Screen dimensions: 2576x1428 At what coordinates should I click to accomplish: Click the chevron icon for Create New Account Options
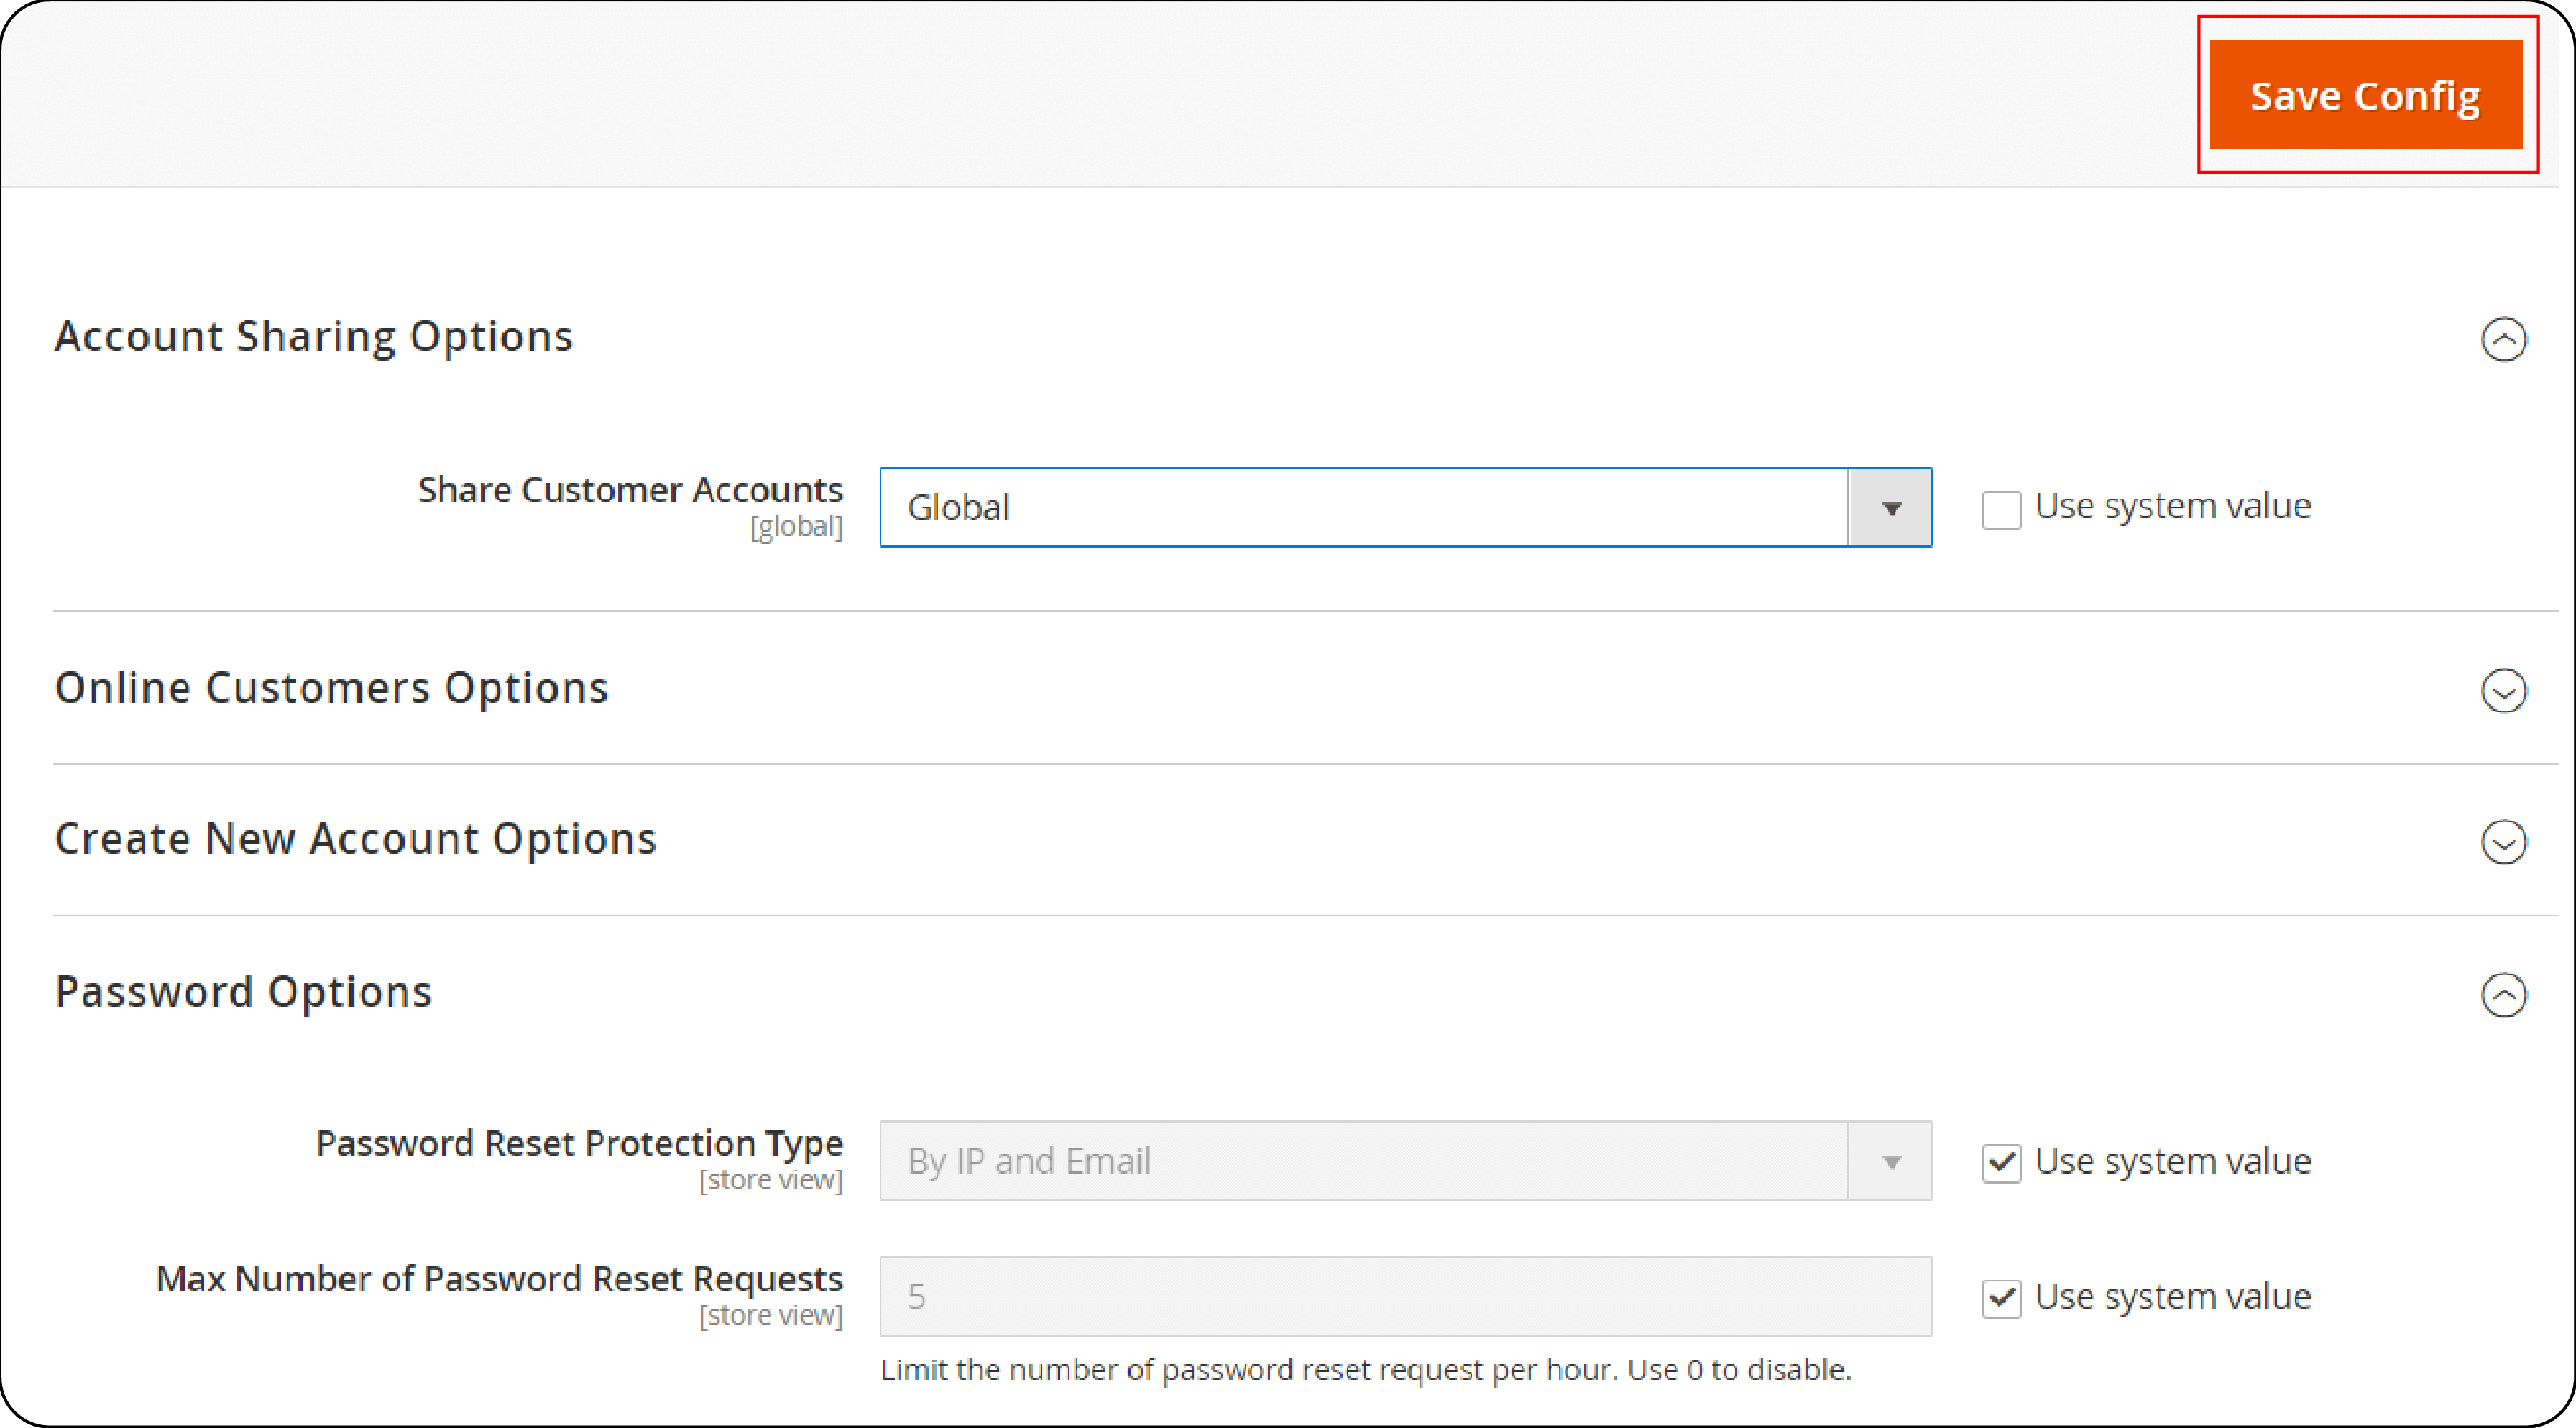click(2504, 843)
